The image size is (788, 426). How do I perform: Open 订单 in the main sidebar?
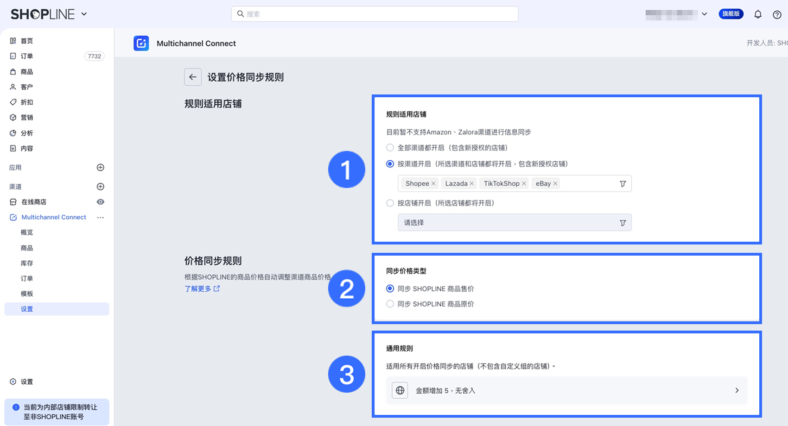27,56
